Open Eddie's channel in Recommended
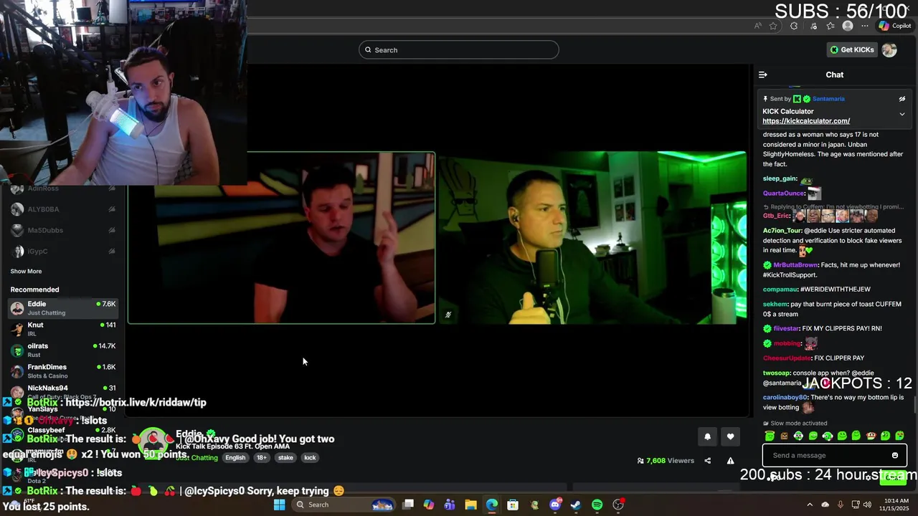918x516 pixels. coord(63,308)
